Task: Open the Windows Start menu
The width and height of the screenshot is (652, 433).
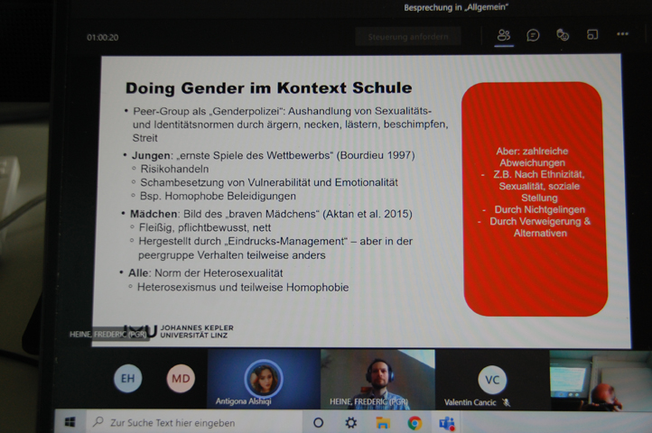Action: pyautogui.click(x=70, y=422)
